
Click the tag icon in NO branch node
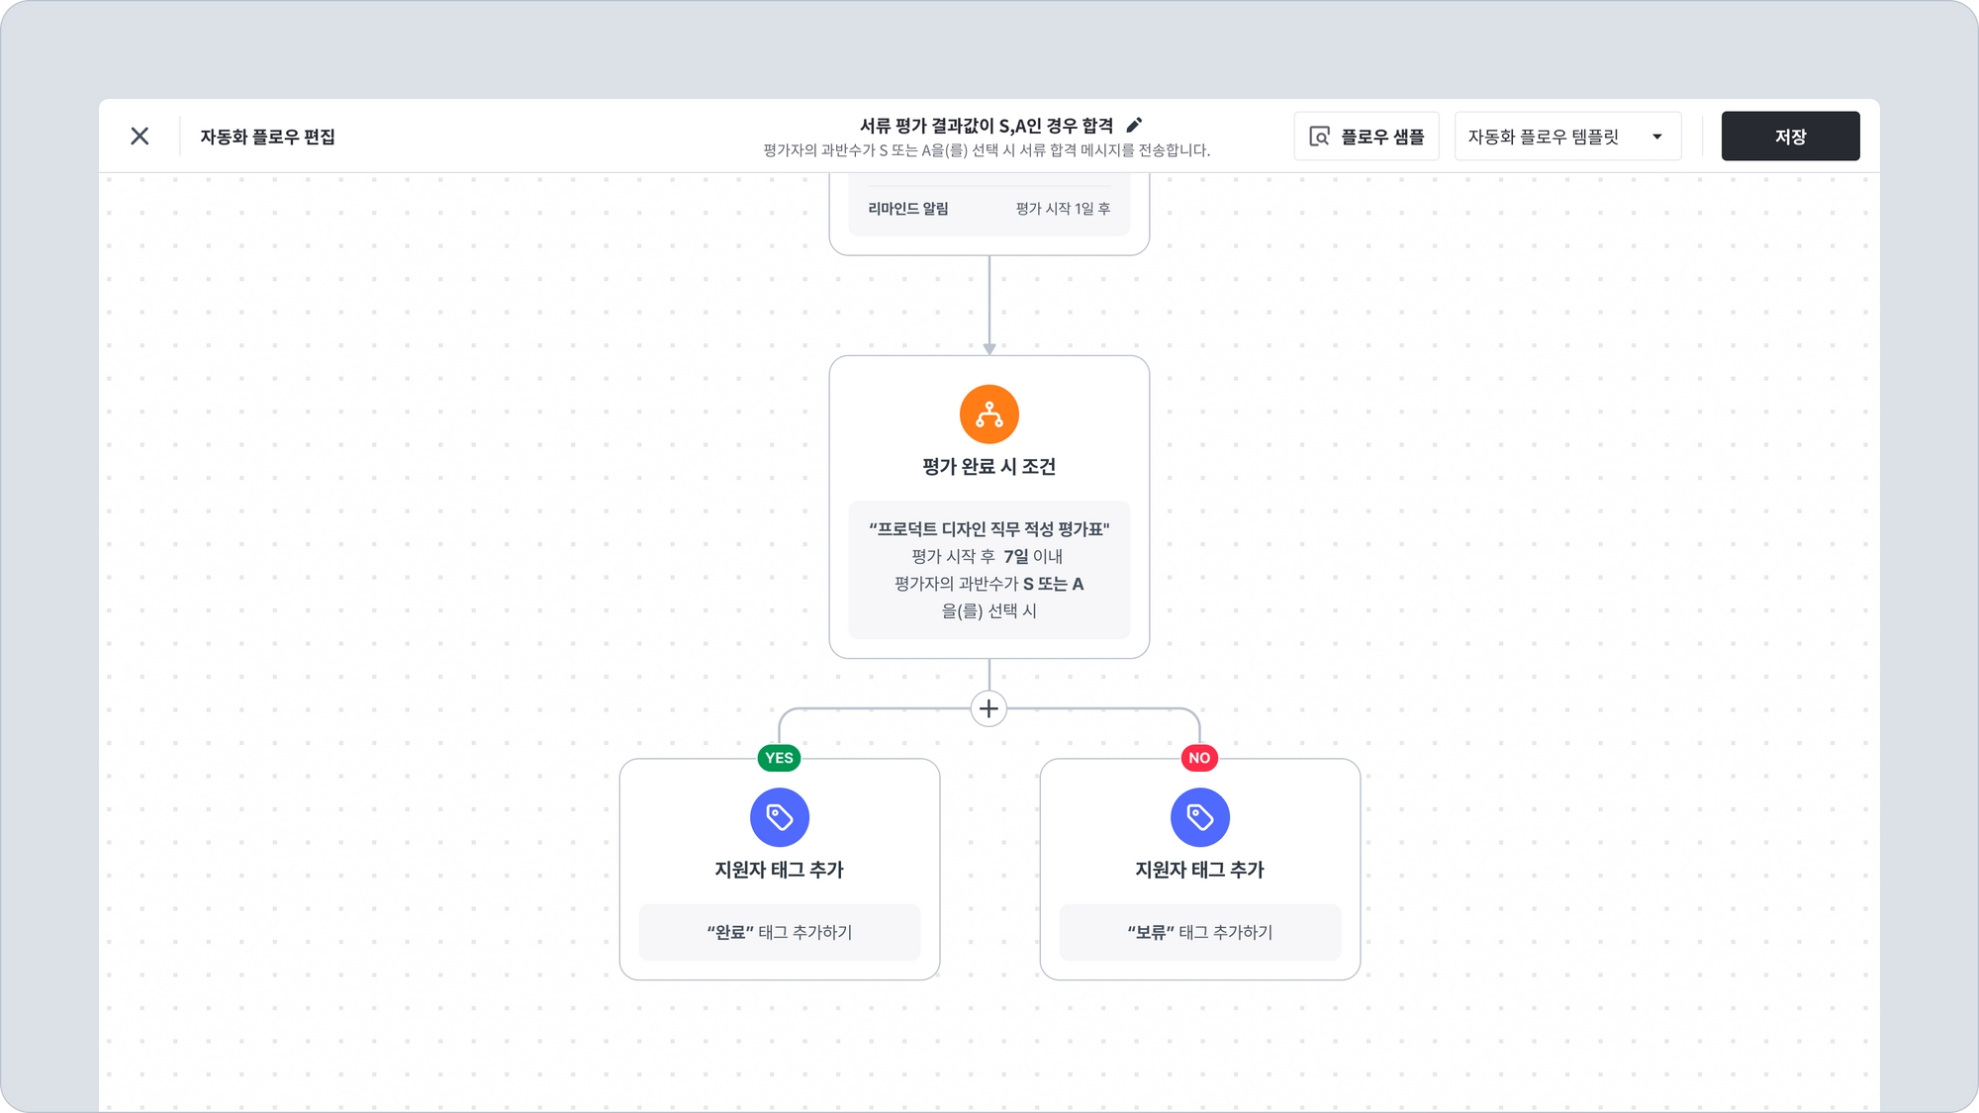pyautogui.click(x=1199, y=817)
